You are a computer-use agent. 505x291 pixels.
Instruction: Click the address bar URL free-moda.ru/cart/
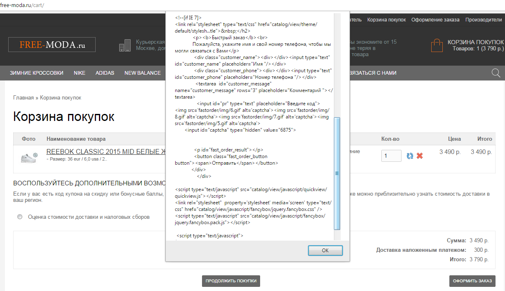point(22,5)
